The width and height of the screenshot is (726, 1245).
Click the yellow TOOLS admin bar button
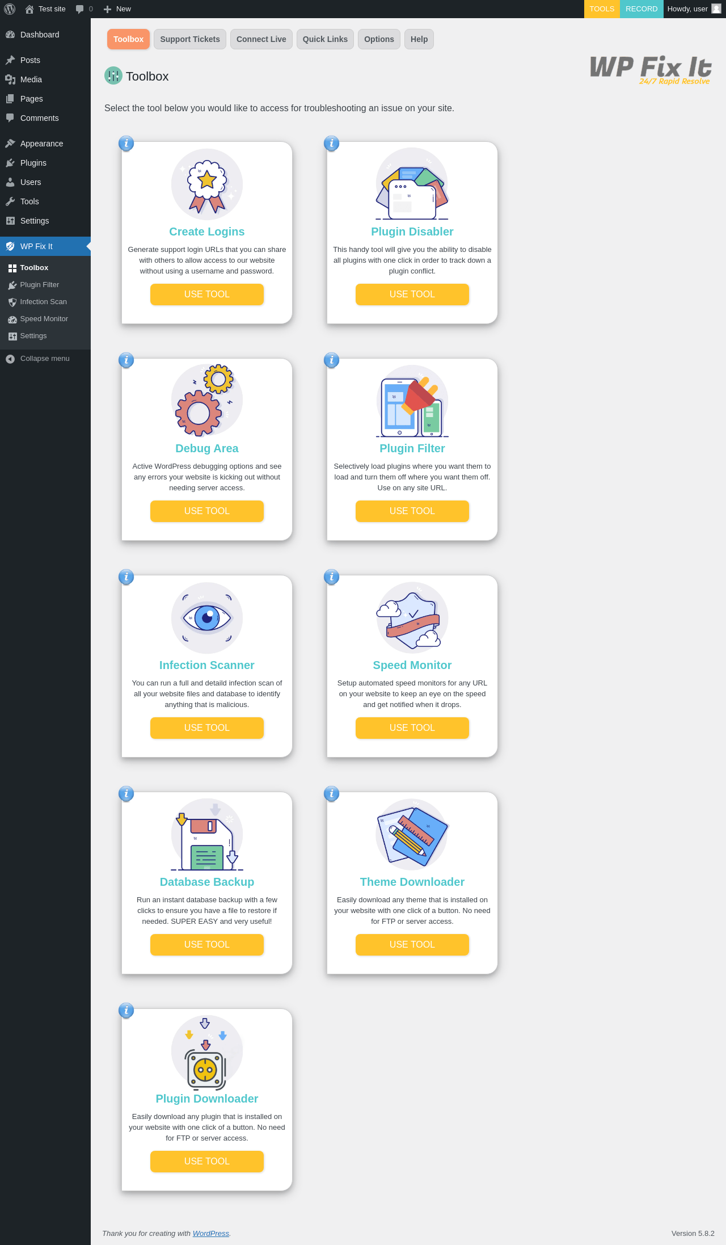[x=602, y=9]
